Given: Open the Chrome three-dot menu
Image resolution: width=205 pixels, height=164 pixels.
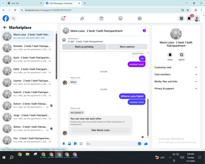Looking at the screenshot, I should (201, 10).
